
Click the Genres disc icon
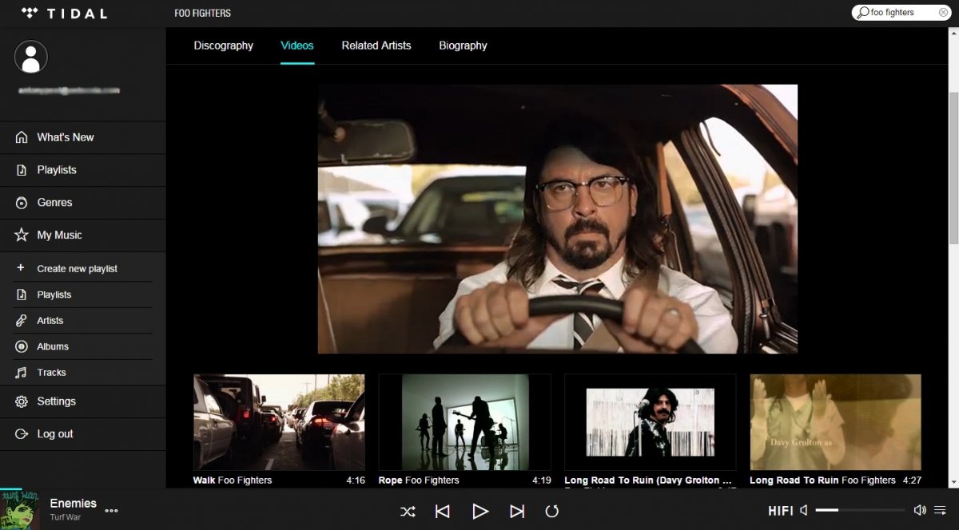click(x=22, y=203)
